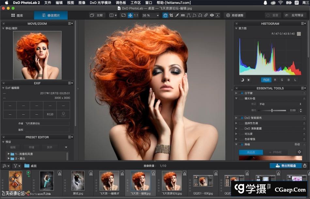This screenshot has width=310, height=199.
Task: Choose the repair bandage tool
Action: click(206, 15)
